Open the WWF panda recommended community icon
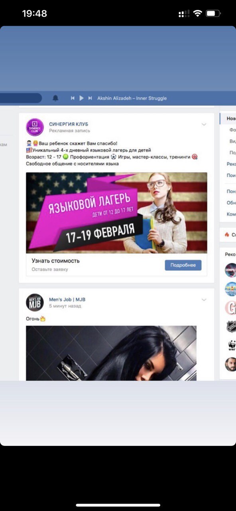 (x=230, y=345)
